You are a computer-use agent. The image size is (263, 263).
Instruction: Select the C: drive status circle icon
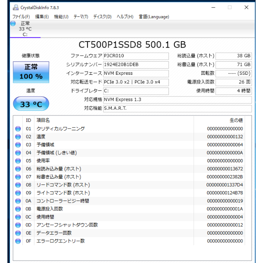pyautogui.click(x=13, y=23)
